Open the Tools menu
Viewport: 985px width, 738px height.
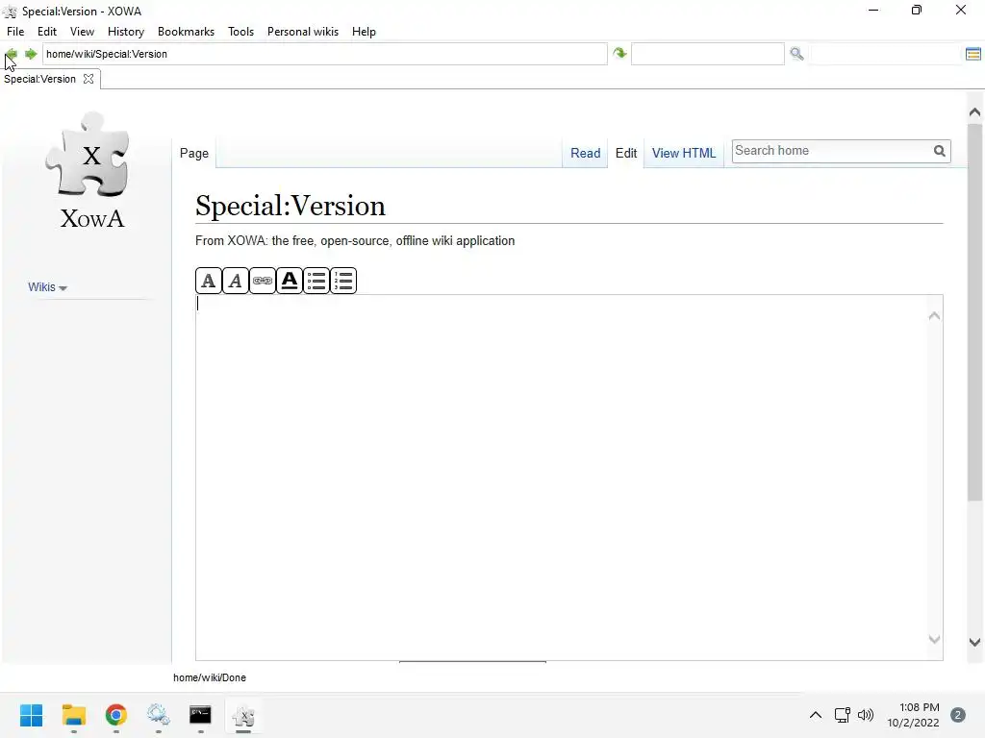point(240,32)
